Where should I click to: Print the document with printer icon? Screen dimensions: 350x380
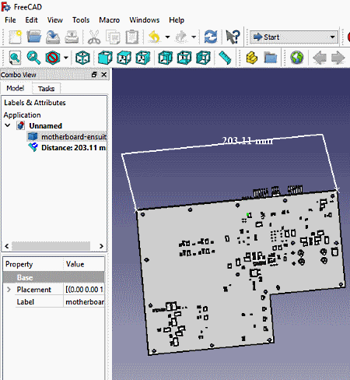(72, 37)
